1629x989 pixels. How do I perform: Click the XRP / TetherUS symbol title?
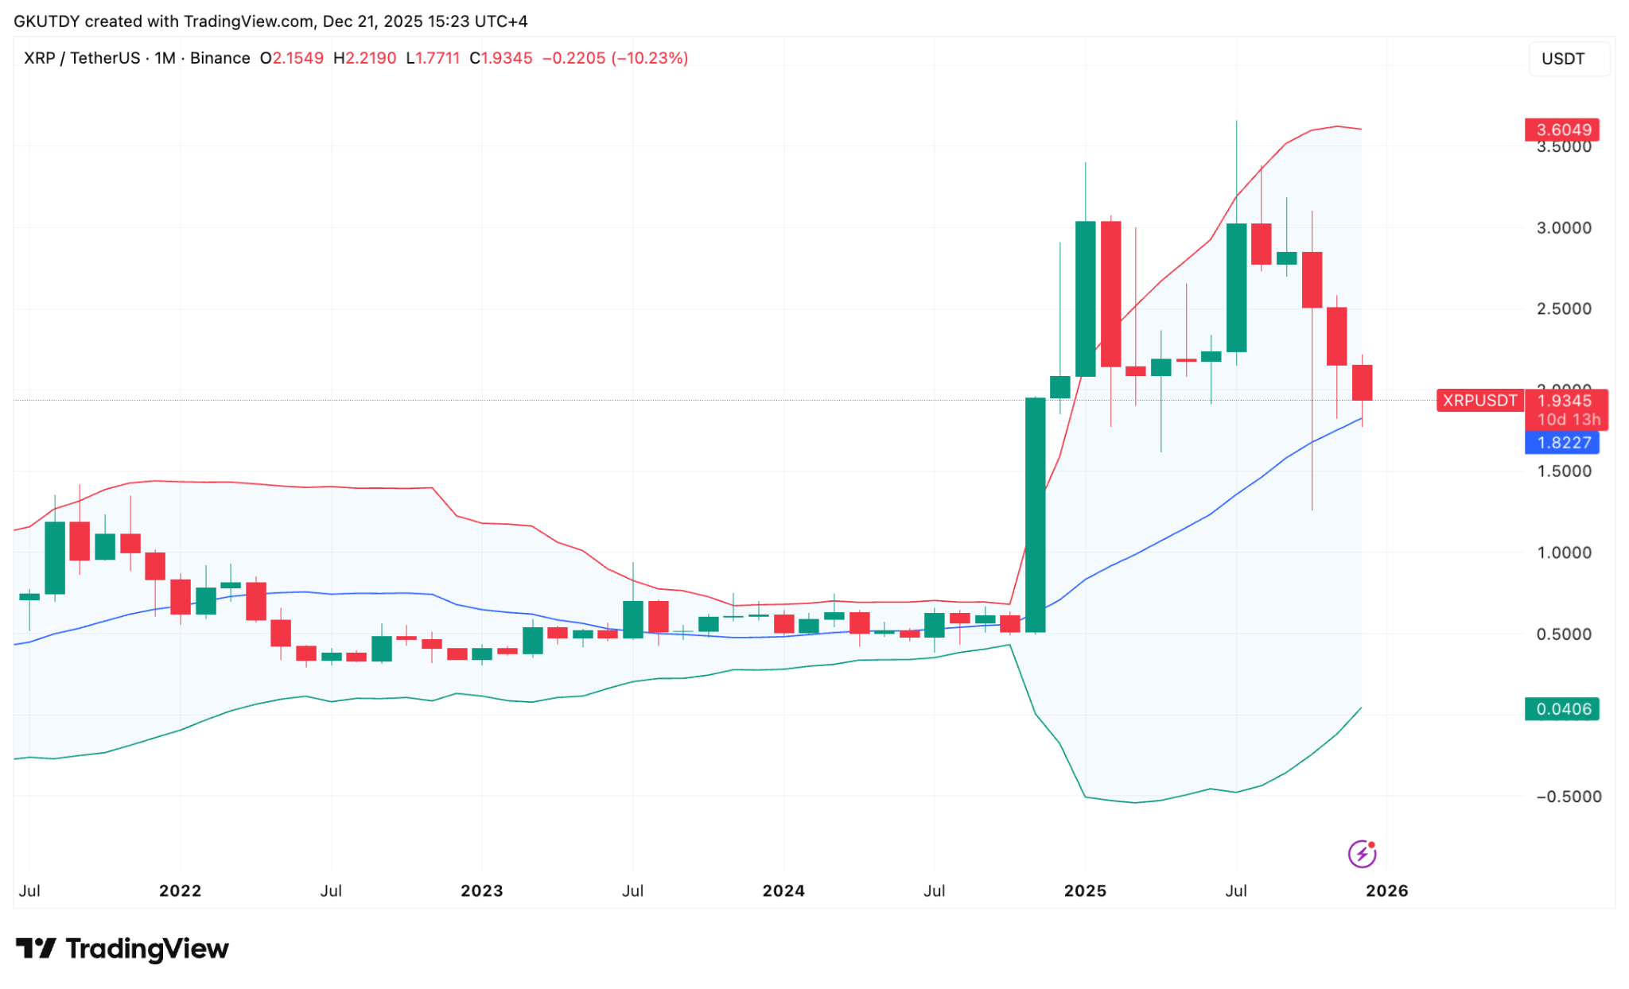(x=81, y=58)
